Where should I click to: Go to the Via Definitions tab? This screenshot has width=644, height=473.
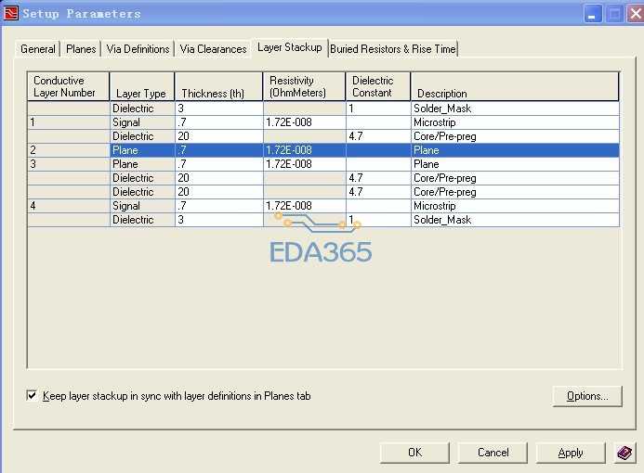(x=138, y=49)
